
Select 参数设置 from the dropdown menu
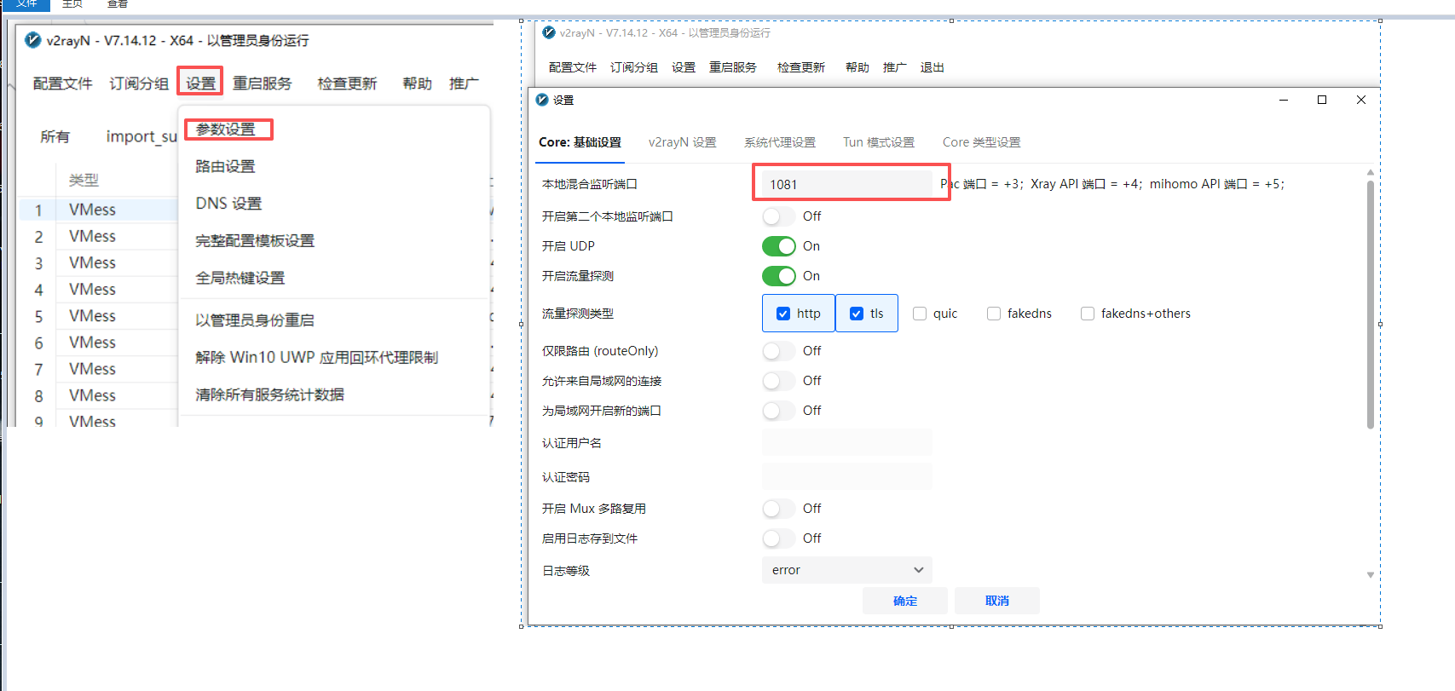pyautogui.click(x=226, y=130)
